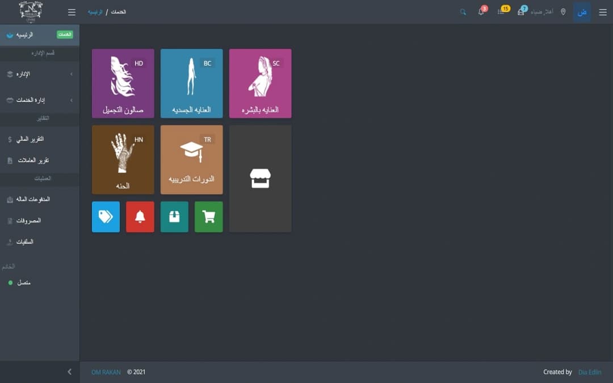This screenshot has width=613, height=383.
Task: Open the green shopping cart button
Action: [208, 217]
